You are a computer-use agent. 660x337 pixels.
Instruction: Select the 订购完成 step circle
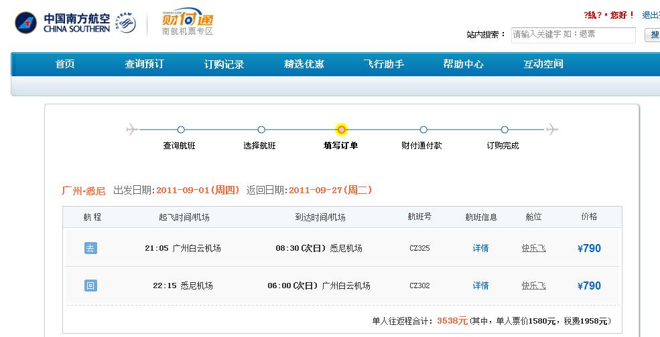[504, 130]
